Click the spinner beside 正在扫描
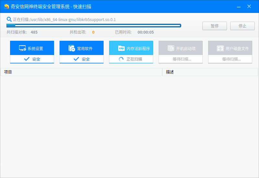The height and width of the screenshot is (178, 259). pyautogui.click(x=121, y=59)
